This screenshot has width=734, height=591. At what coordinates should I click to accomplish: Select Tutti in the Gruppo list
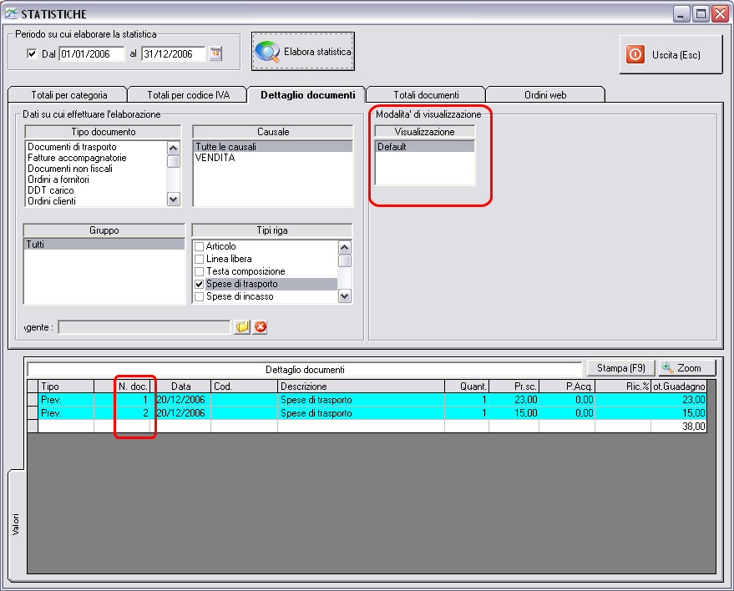pos(104,245)
